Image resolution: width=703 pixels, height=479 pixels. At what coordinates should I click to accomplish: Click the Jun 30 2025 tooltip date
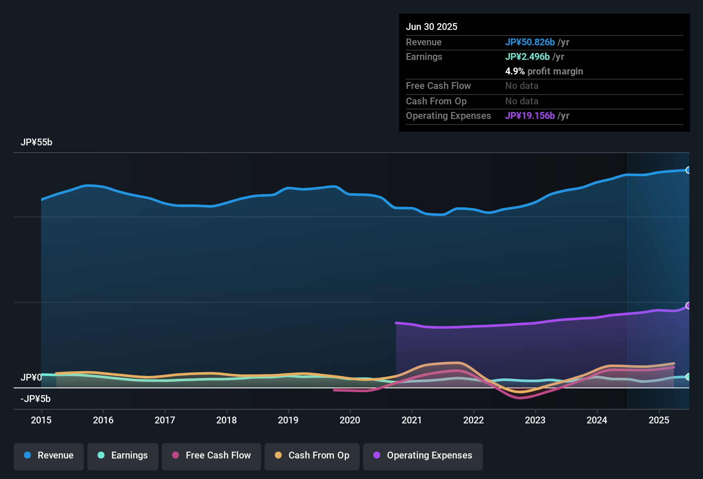point(432,27)
